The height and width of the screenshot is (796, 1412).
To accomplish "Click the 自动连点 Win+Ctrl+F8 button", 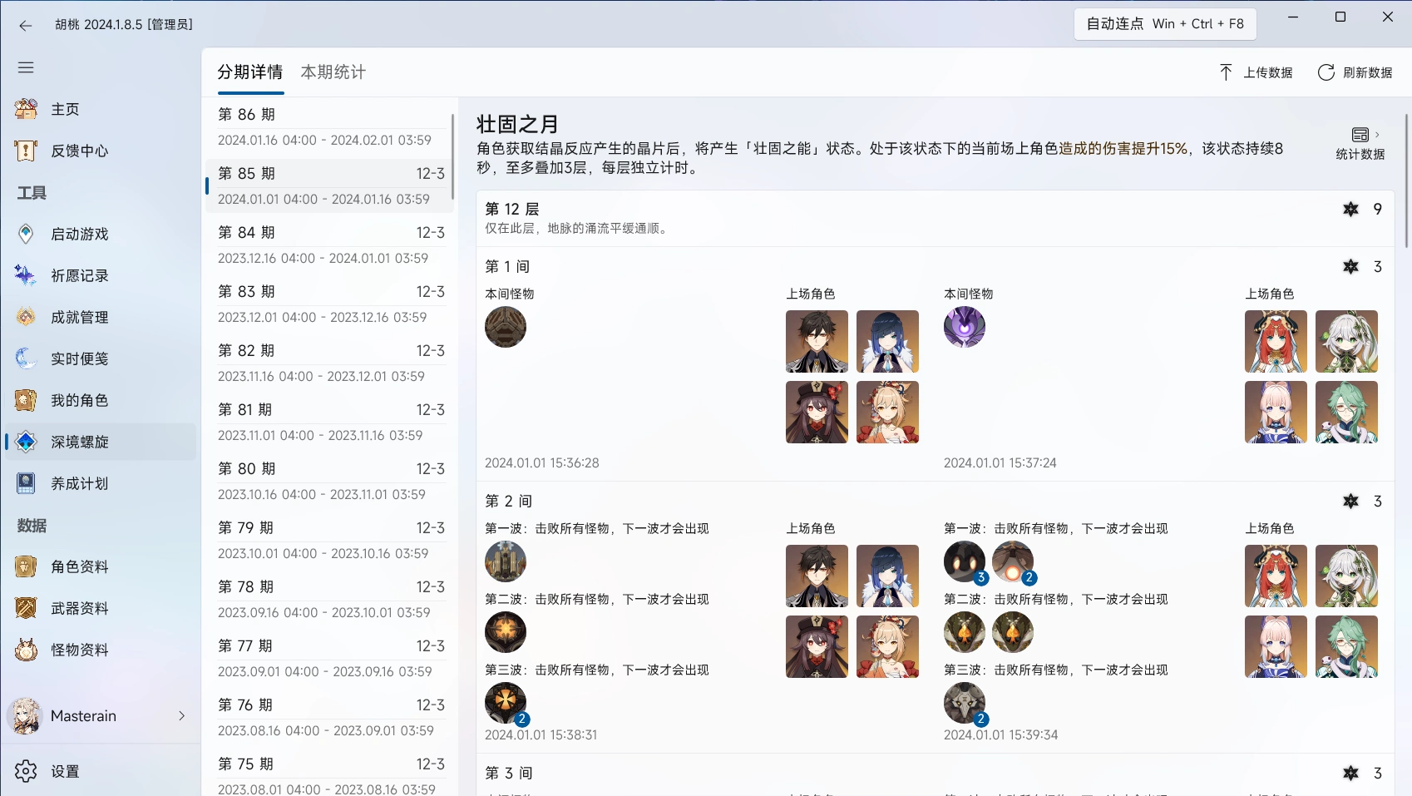I will coord(1165,24).
